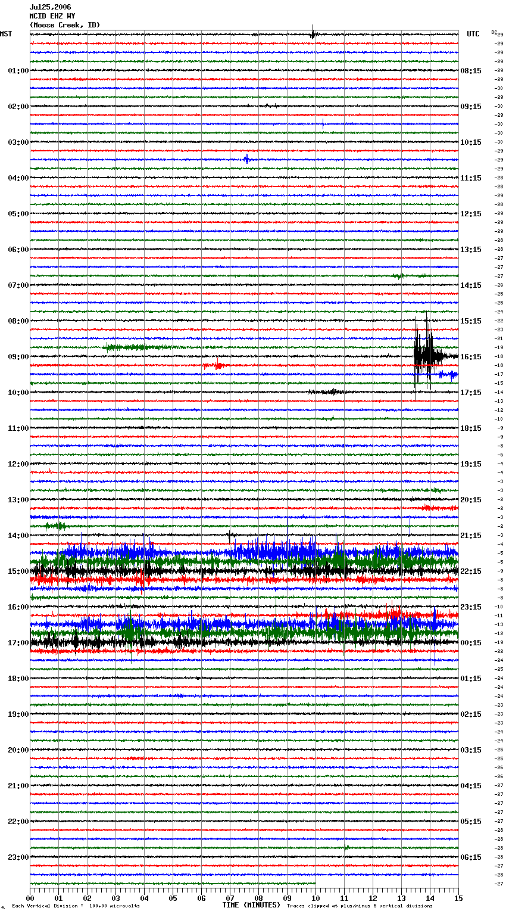Click the UTC time zone header
Image resolution: width=506 pixels, height=914 pixels.
coord(473,34)
